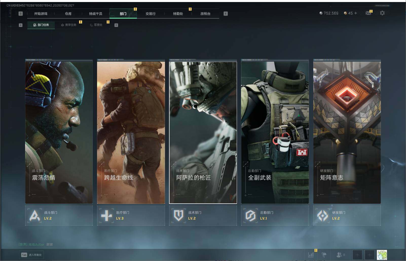Screen dimensions: 406x261
Task: Open the 军需处 sub-tab
Action: pyautogui.click(x=96, y=25)
